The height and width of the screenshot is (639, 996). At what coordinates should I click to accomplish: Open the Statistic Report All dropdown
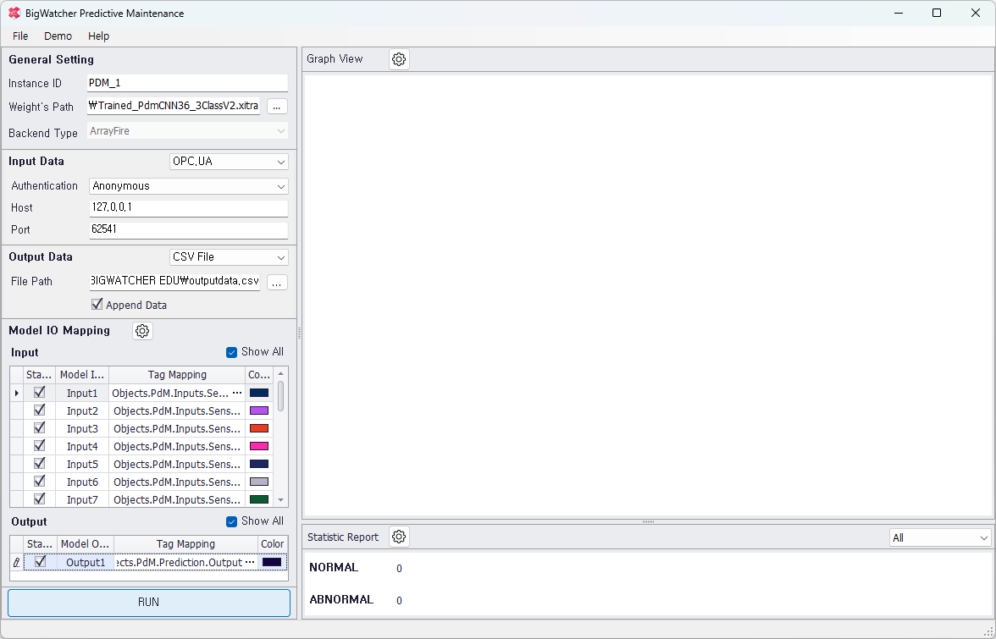[x=939, y=537]
